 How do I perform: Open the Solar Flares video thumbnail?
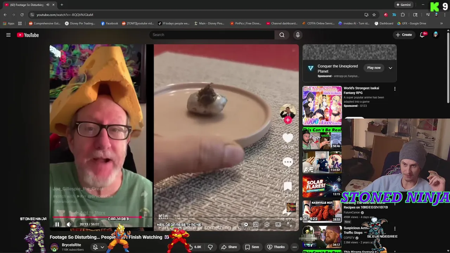click(x=322, y=186)
